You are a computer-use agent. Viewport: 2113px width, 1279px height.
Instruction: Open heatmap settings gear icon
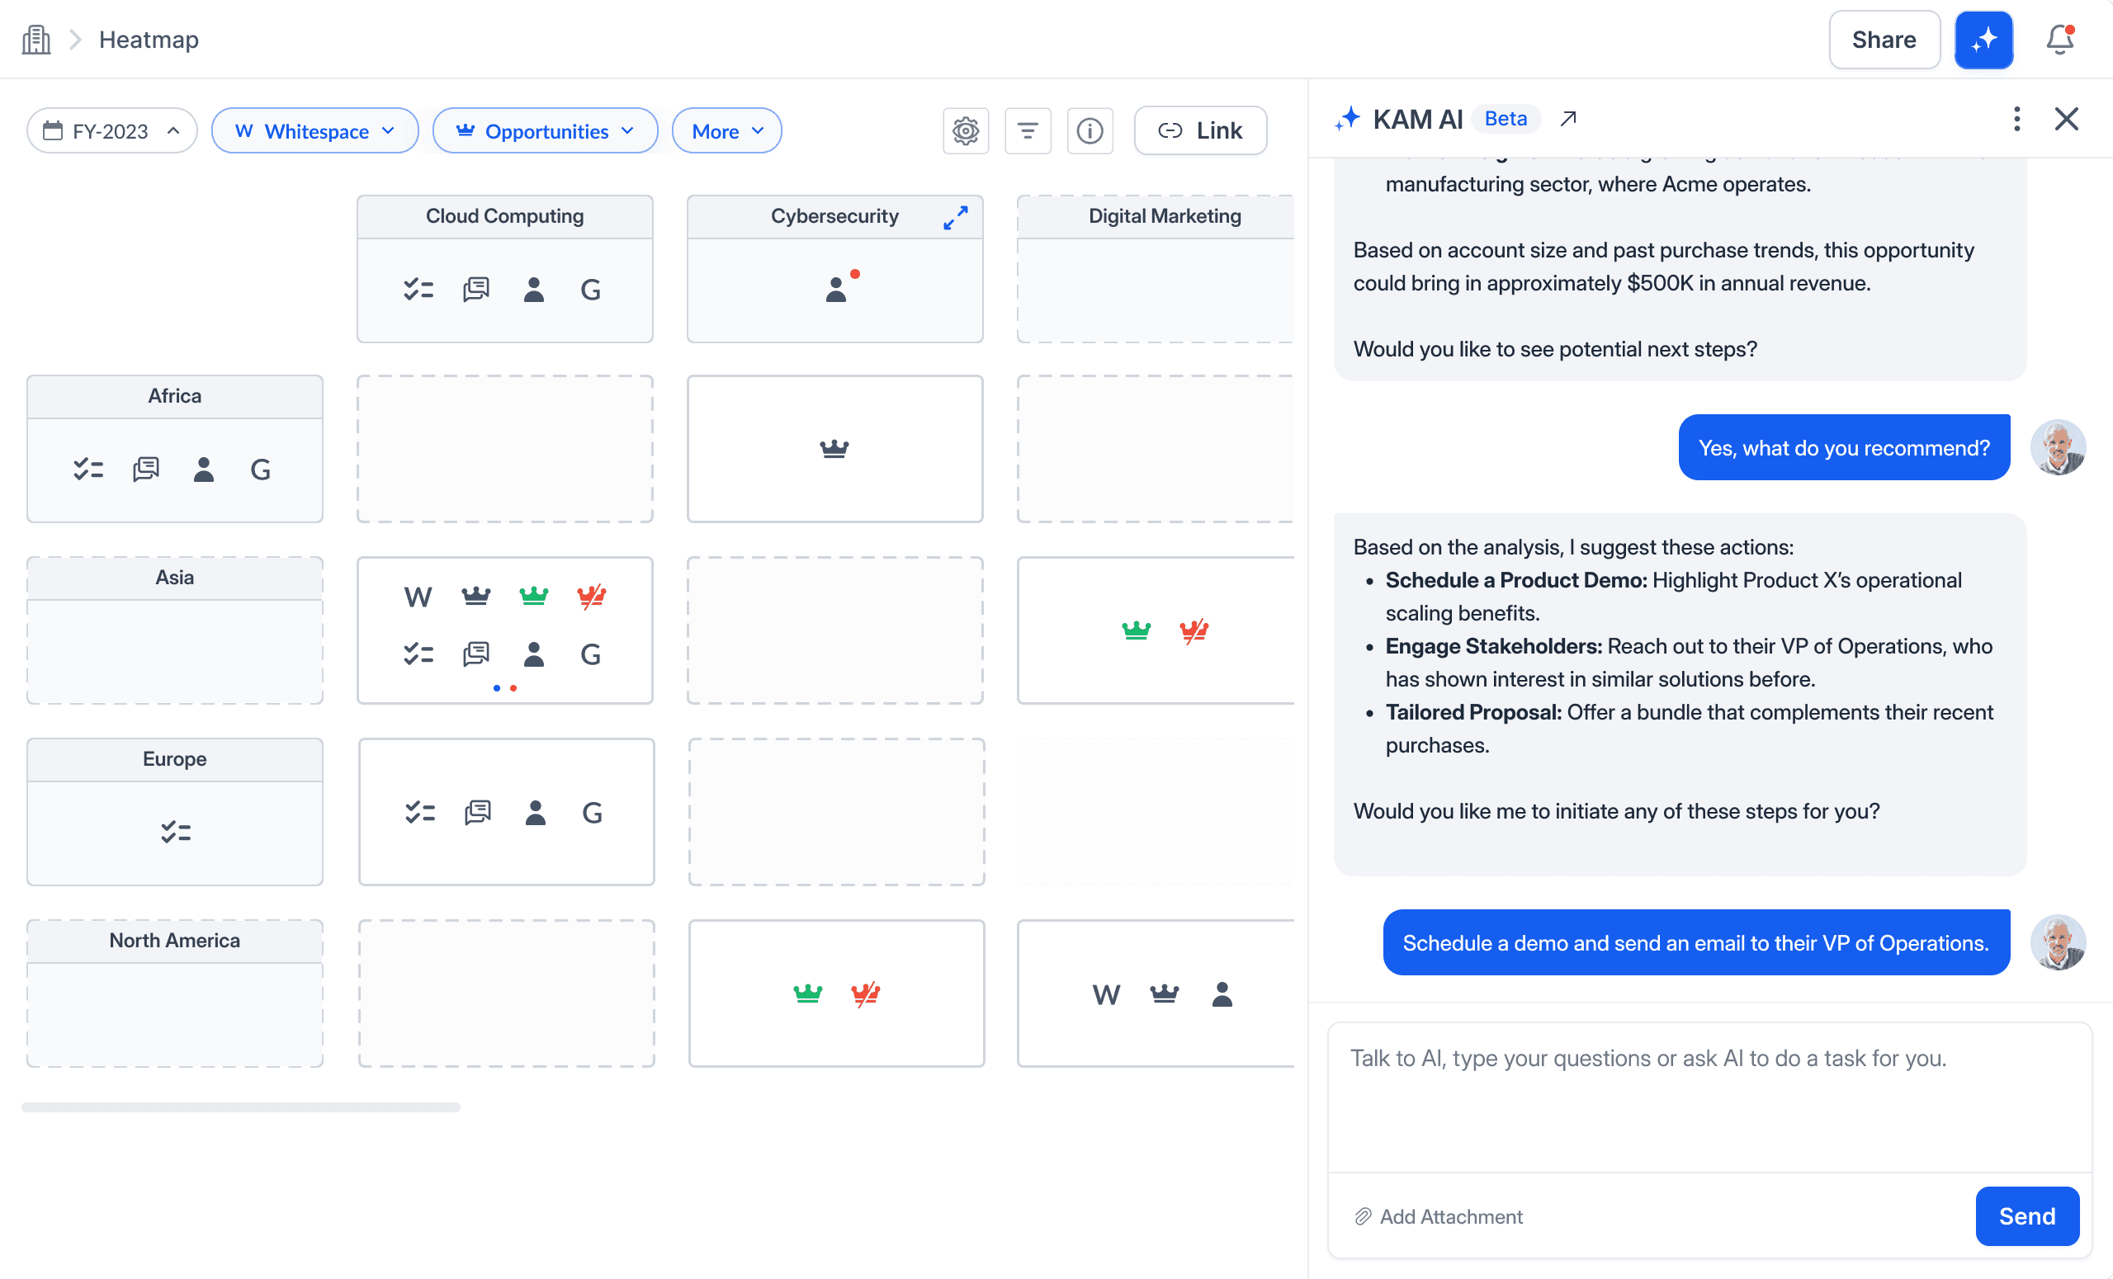(966, 131)
